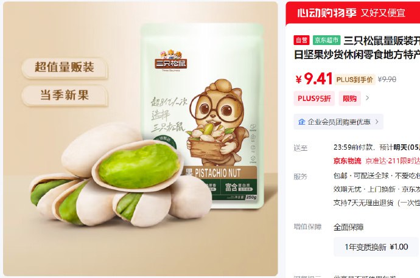Screen dimensions: 420x278
Task: Expand promotions via arrow beside 限购
Action: [x=367, y=98]
